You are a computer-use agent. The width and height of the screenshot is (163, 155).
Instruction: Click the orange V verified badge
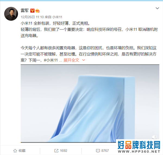tap(32, 11)
